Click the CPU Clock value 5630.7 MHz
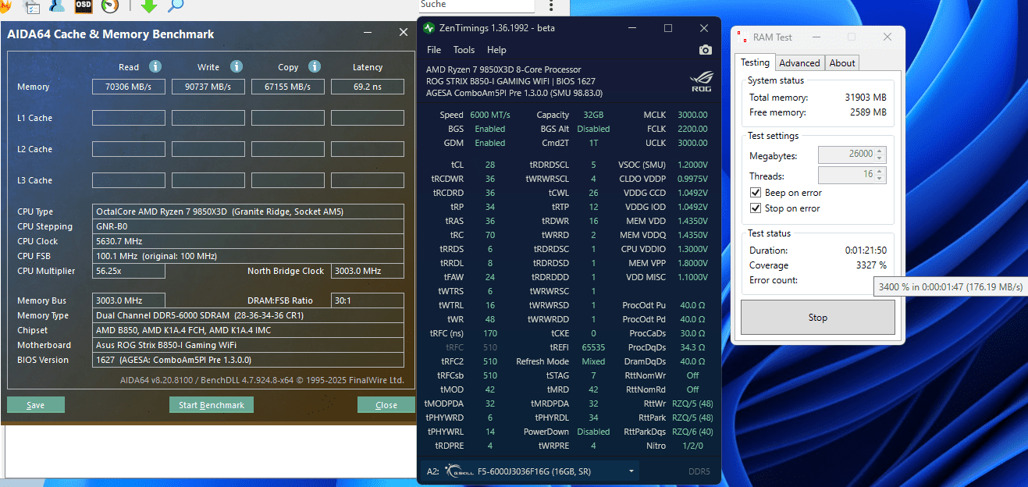The height and width of the screenshot is (487, 1028). [x=248, y=241]
